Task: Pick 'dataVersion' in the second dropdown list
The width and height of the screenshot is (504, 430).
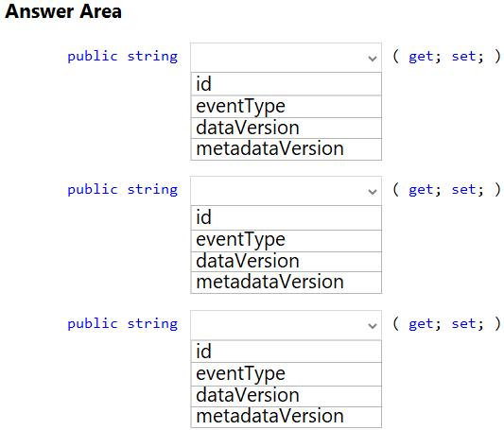Action: [287, 262]
